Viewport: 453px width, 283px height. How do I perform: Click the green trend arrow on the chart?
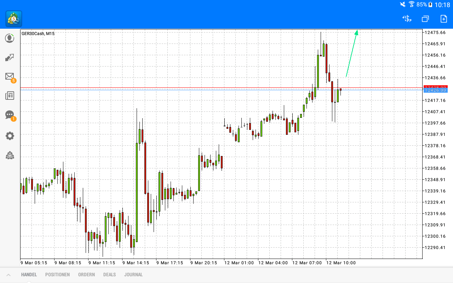click(352, 53)
